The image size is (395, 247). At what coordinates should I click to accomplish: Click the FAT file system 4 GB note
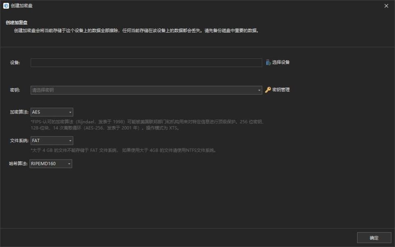coord(123,150)
